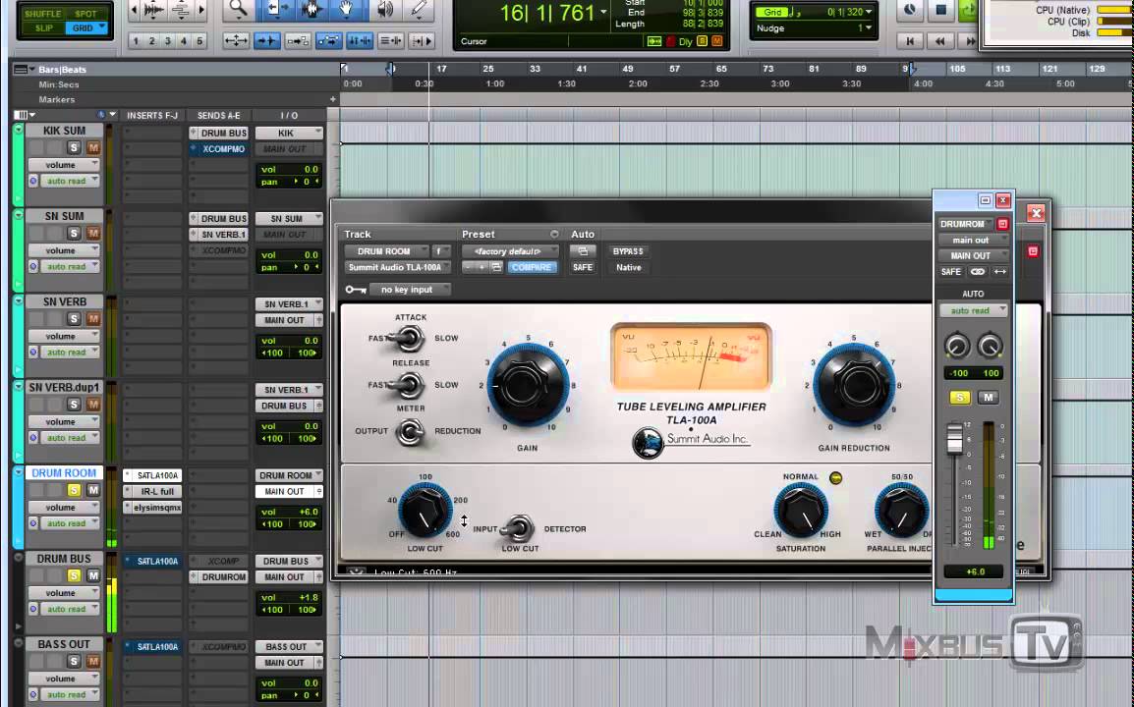Select the Scrubber speaker tool

click(x=384, y=9)
